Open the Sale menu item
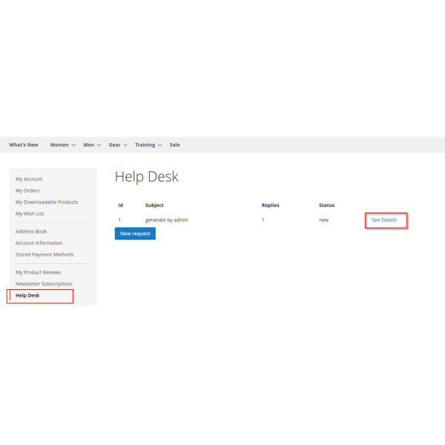The image size is (445, 445). pos(174,145)
